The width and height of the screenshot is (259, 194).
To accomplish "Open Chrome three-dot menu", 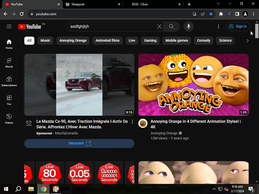I will 253,14.
